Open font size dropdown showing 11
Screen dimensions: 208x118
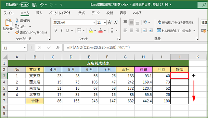click(x=105, y=23)
